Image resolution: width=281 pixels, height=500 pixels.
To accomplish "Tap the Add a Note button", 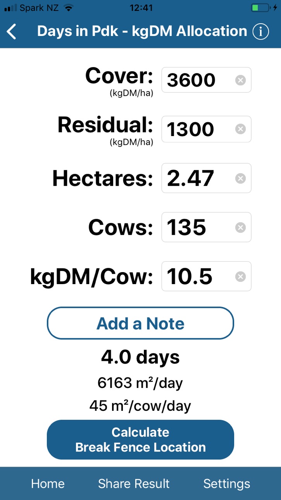I will [140, 323].
